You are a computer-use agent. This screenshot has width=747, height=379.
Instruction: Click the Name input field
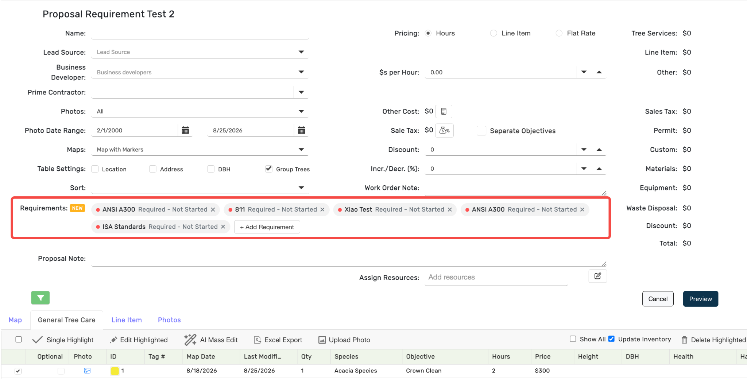[x=200, y=33]
